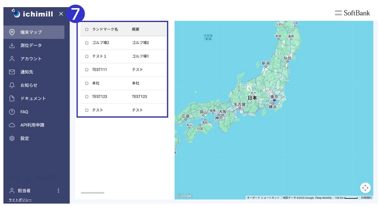
Task: Open the 測位データ menu item
Action: (31, 46)
